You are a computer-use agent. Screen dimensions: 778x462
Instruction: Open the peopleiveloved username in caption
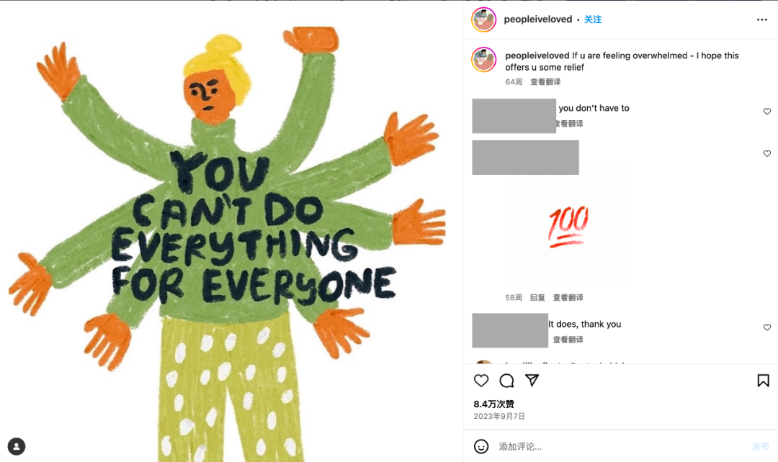coord(537,55)
